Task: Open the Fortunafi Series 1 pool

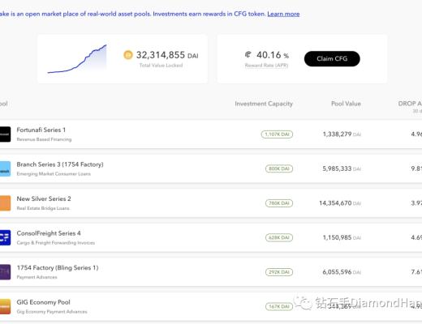Action: [211, 134]
